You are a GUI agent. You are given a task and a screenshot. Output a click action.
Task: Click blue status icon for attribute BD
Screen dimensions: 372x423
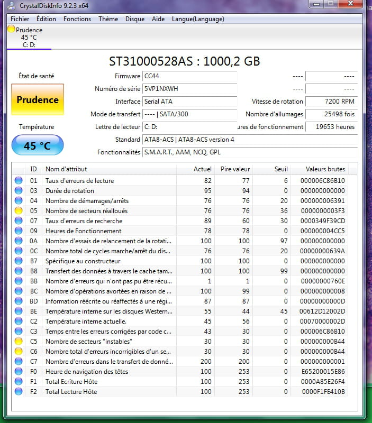point(19,301)
